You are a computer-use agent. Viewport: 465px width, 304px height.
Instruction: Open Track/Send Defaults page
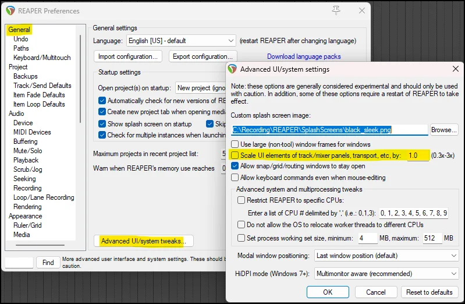pos(42,86)
